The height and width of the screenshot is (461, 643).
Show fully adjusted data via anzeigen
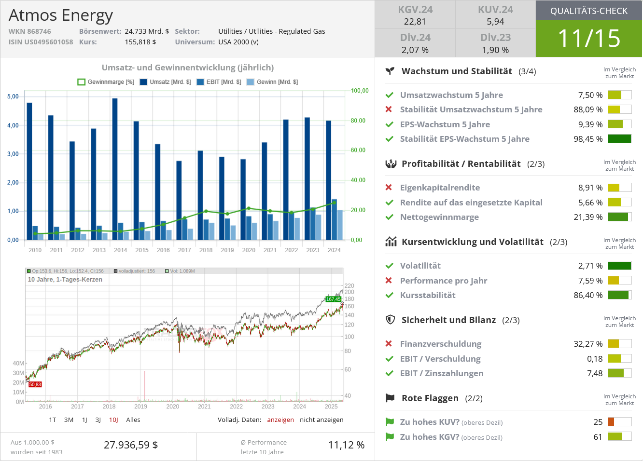pos(280,420)
